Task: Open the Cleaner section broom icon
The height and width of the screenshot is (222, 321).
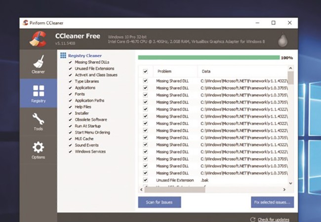Action: click(39, 61)
